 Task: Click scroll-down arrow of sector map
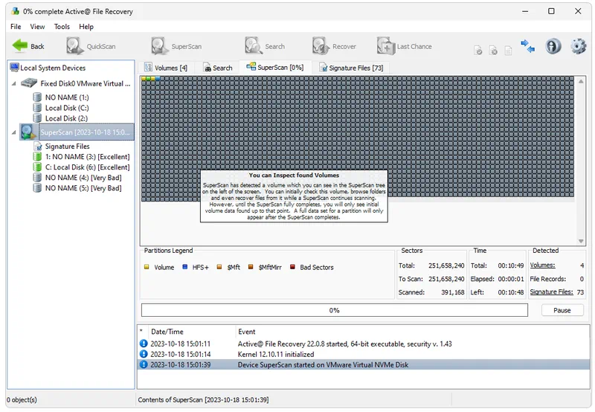[581, 241]
